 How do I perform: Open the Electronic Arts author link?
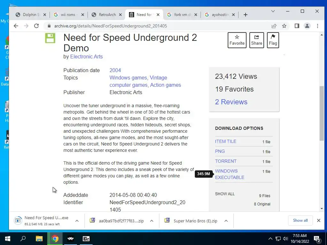[86, 57]
